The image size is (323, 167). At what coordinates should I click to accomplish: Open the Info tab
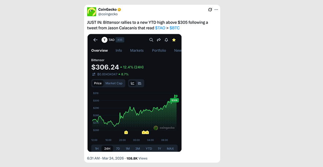(119, 51)
